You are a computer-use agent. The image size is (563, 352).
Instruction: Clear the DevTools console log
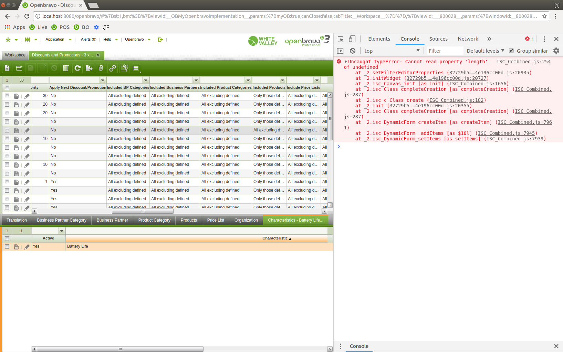pos(353,51)
